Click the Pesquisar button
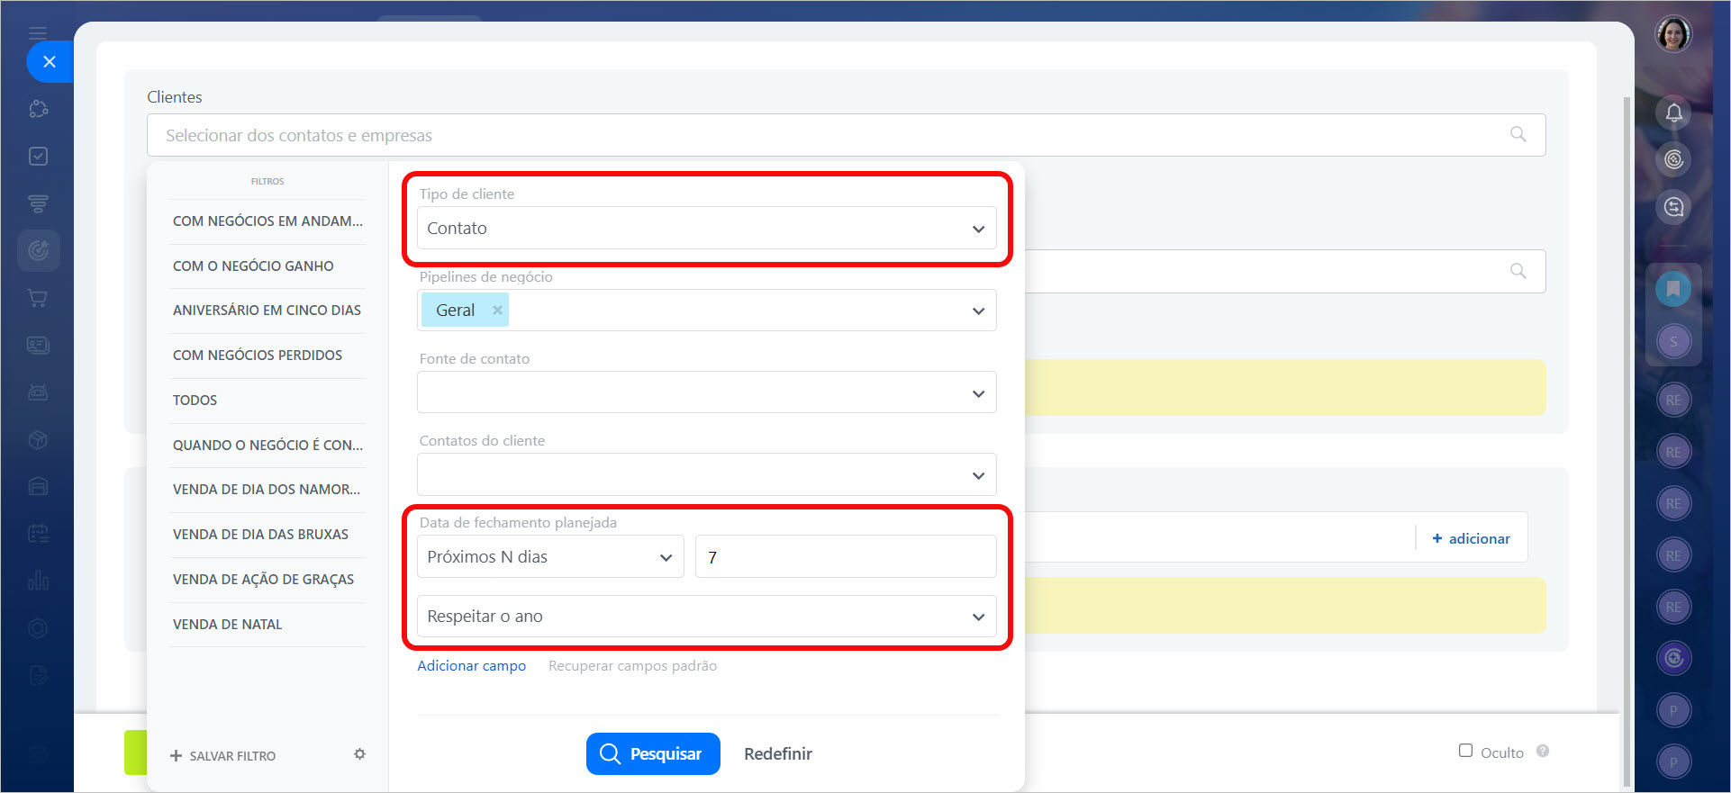Viewport: 1731px width, 793px height. tap(653, 753)
